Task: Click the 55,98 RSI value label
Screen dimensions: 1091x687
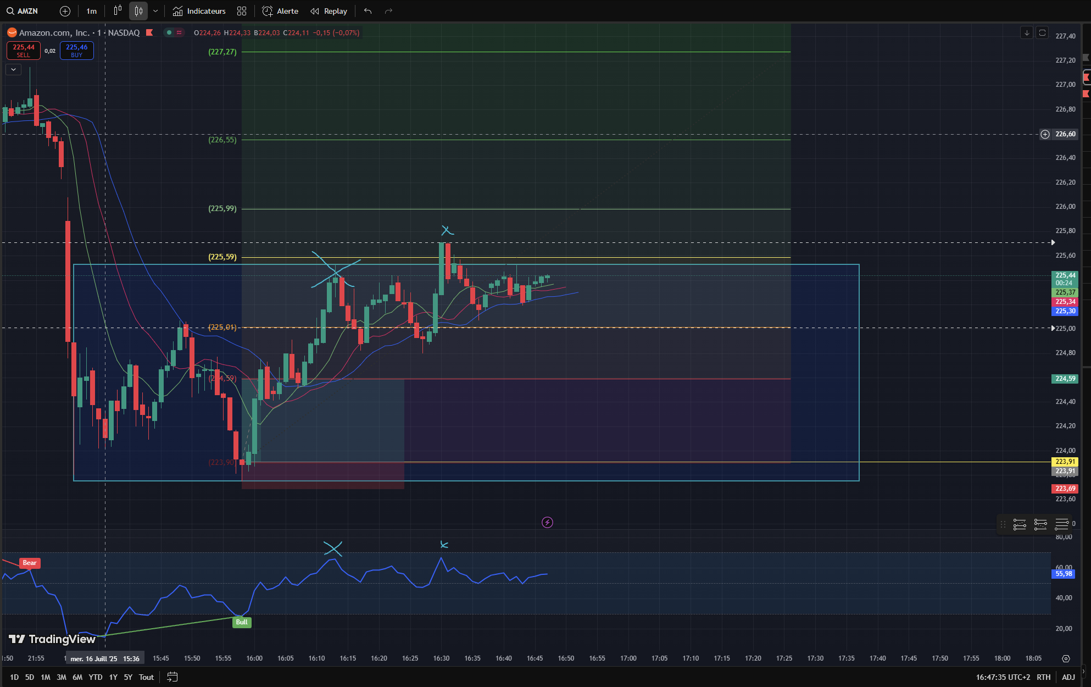Action: 1064,574
